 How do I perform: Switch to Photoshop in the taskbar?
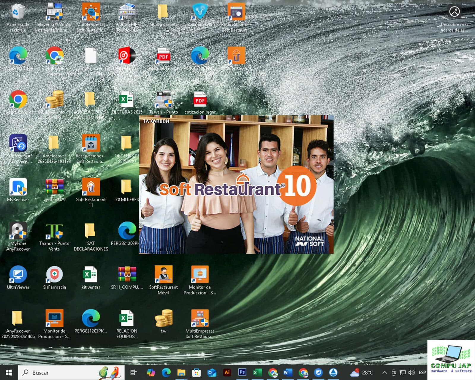(x=242, y=373)
